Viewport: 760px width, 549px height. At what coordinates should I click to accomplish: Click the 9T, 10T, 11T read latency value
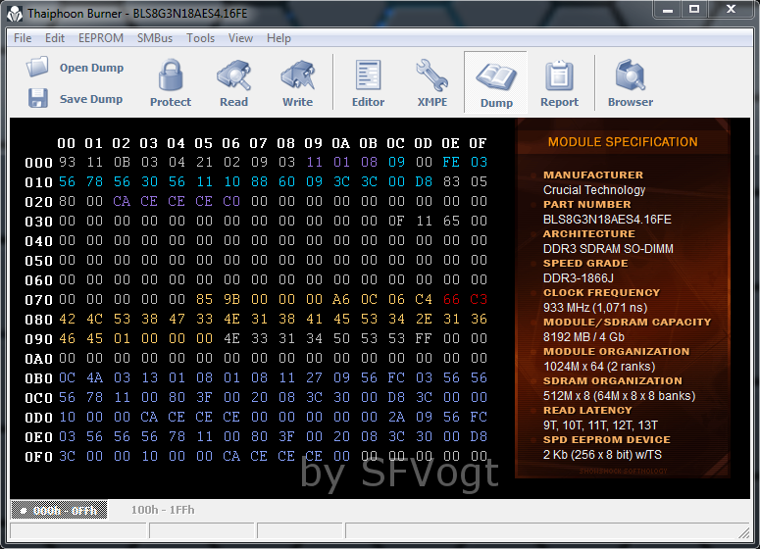(x=600, y=425)
